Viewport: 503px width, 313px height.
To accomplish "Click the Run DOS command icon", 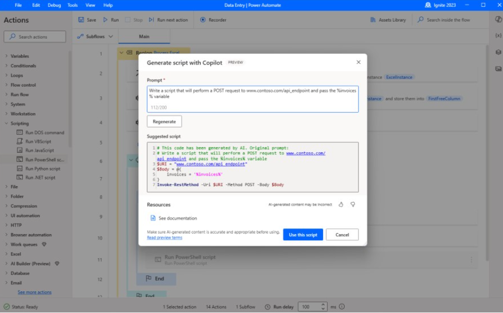I will pos(20,132).
